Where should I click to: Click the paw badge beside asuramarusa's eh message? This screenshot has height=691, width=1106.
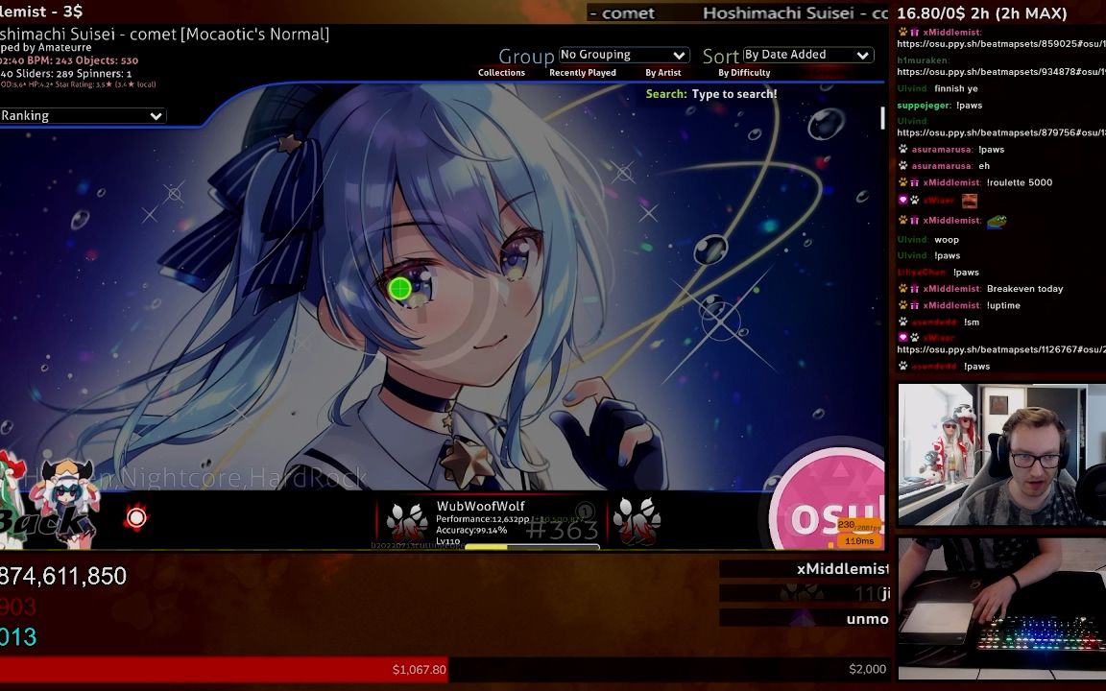[902, 166]
